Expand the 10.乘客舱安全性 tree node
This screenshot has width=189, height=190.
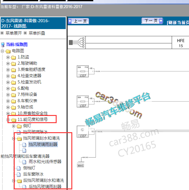pyautogui.click(x=8, y=113)
